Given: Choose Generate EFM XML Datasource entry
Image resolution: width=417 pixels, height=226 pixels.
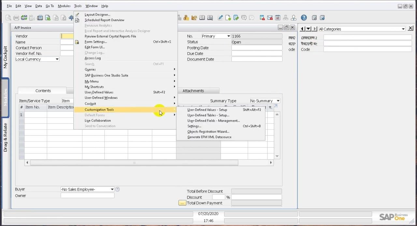Looking at the screenshot, I should pyautogui.click(x=209, y=137).
